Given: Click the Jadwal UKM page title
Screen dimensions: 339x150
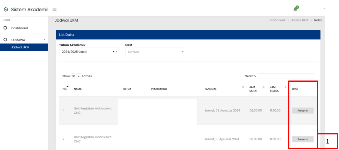Looking at the screenshot, I should pyautogui.click(x=66, y=20).
